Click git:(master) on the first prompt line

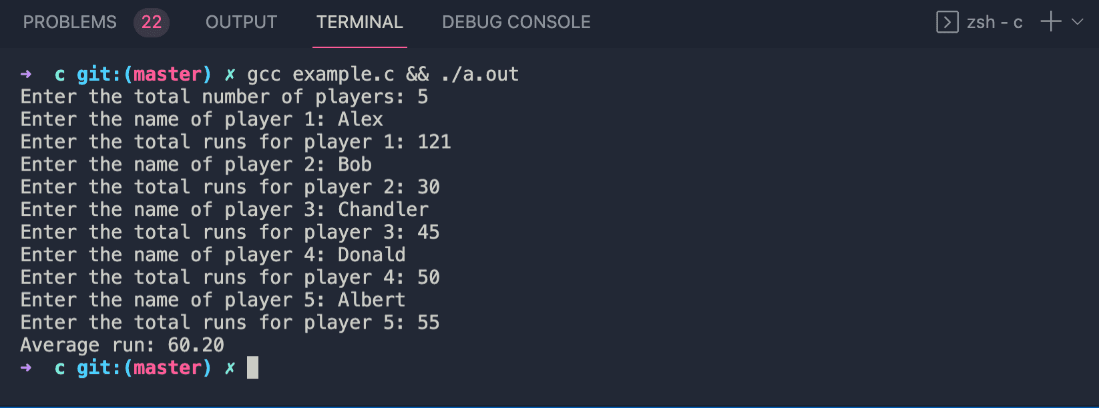tap(144, 74)
